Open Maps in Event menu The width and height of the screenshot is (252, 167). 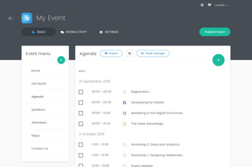point(36,135)
